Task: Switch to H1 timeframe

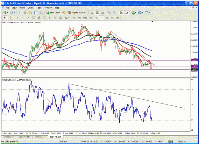Action: coord(96,18)
